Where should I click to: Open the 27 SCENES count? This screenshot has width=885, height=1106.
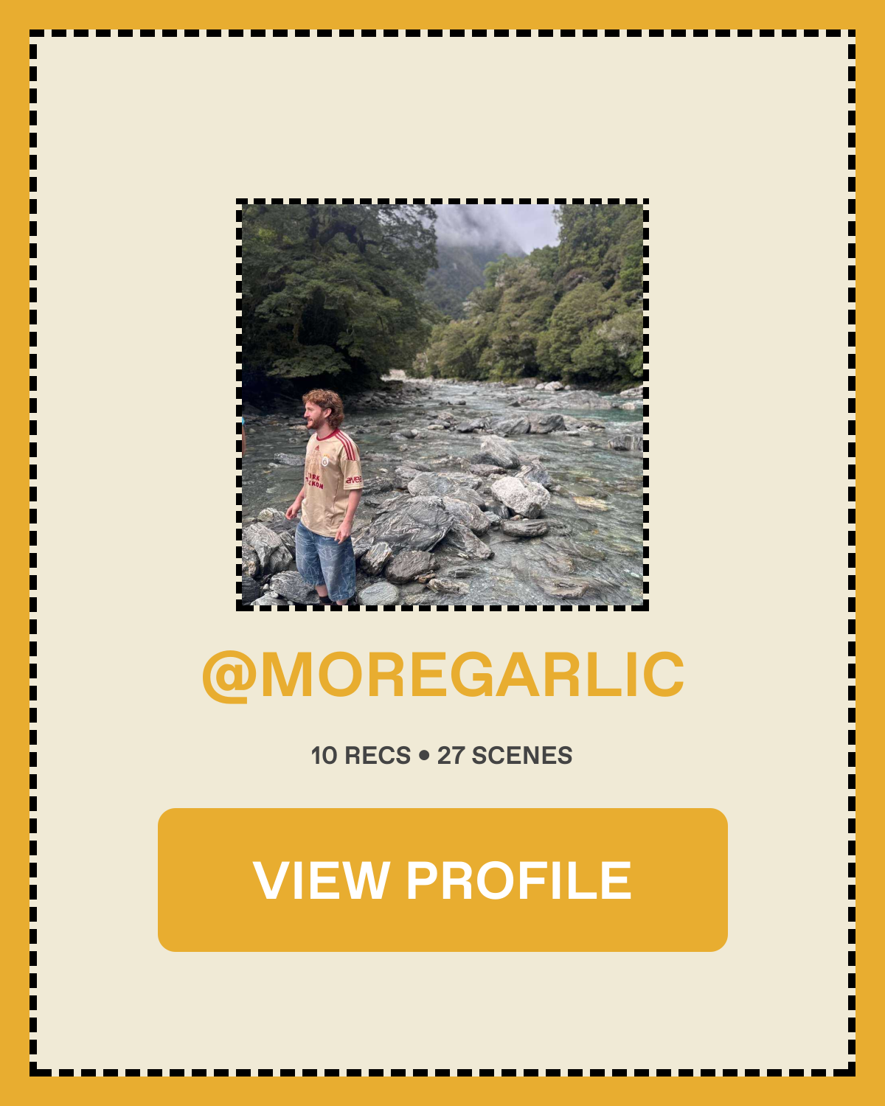click(505, 756)
